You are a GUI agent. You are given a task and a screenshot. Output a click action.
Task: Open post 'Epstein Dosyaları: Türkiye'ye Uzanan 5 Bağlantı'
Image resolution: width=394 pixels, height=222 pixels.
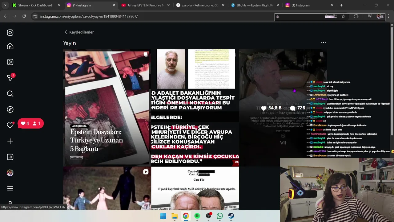pyautogui.click(x=107, y=107)
